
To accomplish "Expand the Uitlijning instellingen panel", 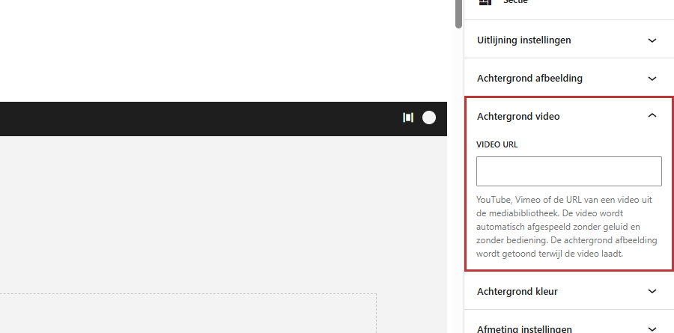I will (568, 40).
